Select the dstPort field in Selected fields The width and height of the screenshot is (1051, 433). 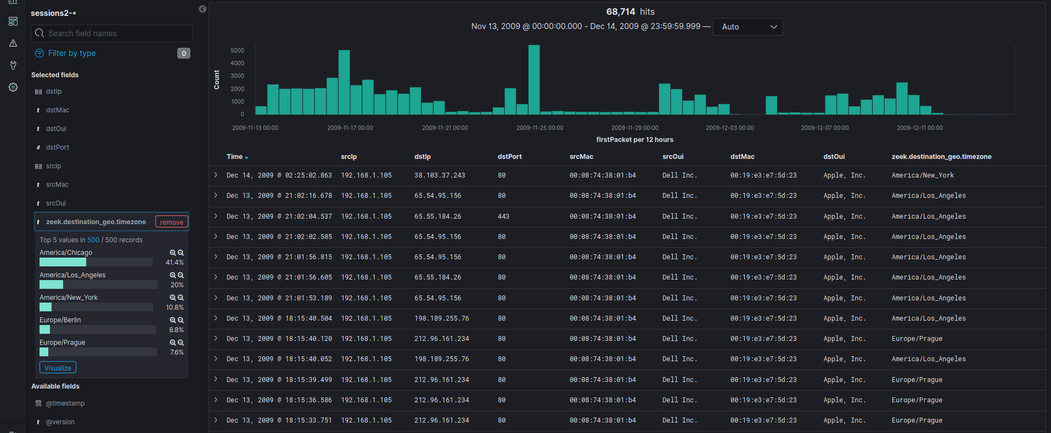point(58,147)
